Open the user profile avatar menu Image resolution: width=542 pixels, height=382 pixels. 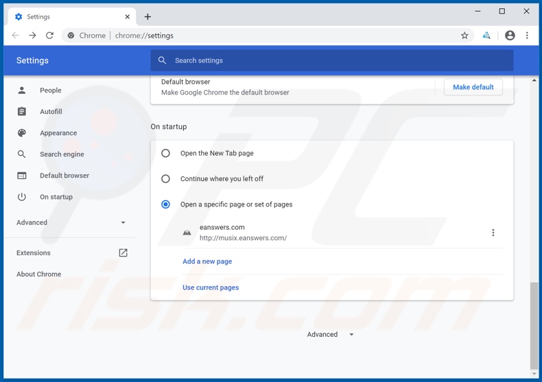click(510, 35)
